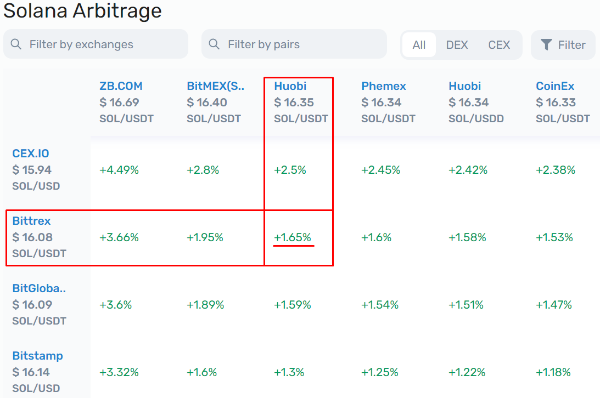This screenshot has width=600, height=398.
Task: Select the All tab
Action: [x=419, y=45]
